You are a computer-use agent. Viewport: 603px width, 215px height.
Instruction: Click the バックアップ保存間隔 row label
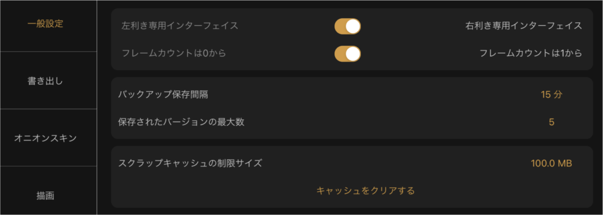163,95
